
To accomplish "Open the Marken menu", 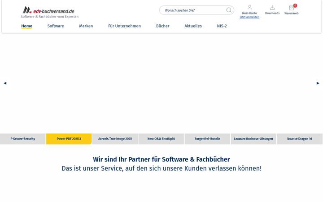I will coord(86,26).
